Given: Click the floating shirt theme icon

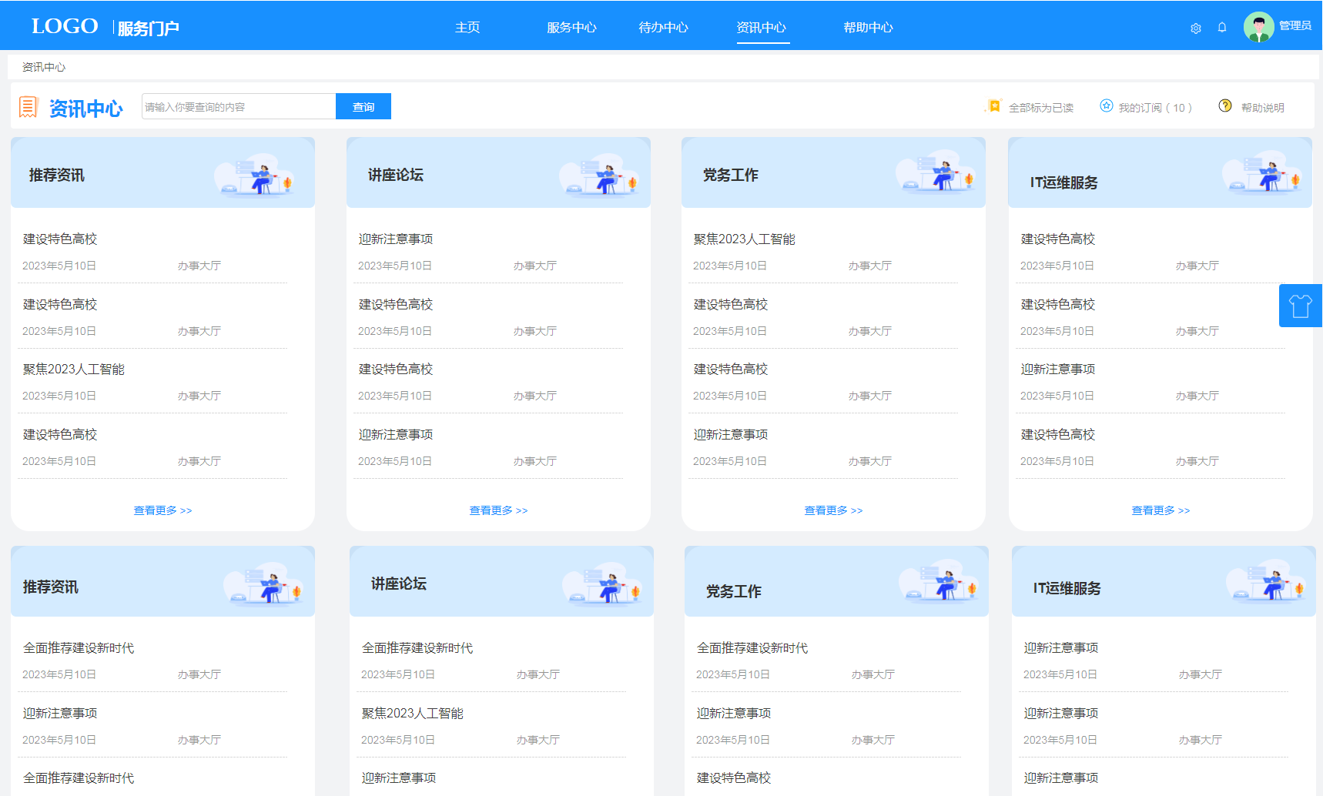Looking at the screenshot, I should point(1300,306).
